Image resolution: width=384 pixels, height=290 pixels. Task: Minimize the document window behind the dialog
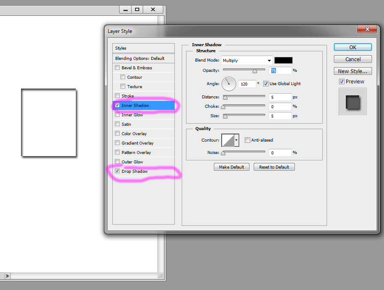[x=126, y=9]
